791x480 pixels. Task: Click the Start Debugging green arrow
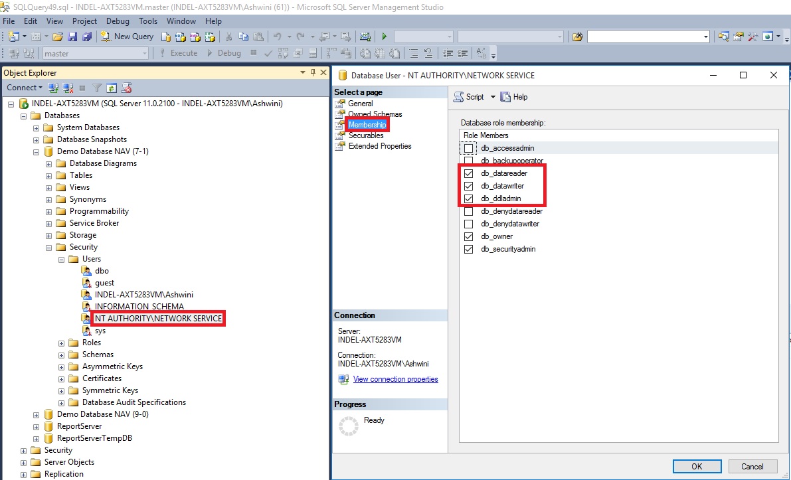click(384, 37)
